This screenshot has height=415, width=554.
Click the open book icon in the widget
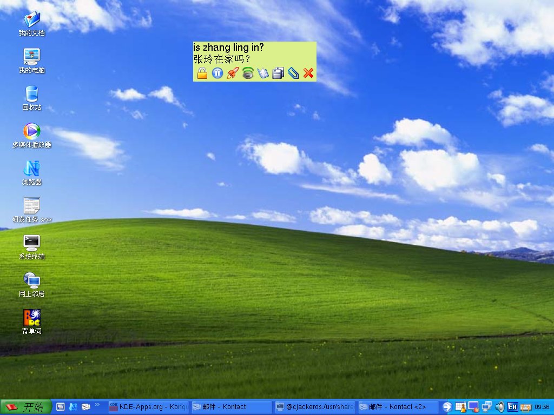pos(263,73)
